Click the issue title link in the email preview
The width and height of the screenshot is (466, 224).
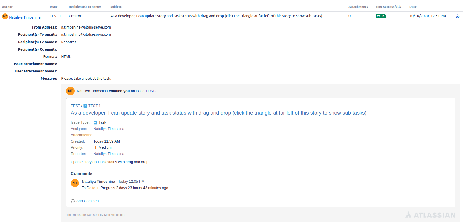click(x=218, y=113)
